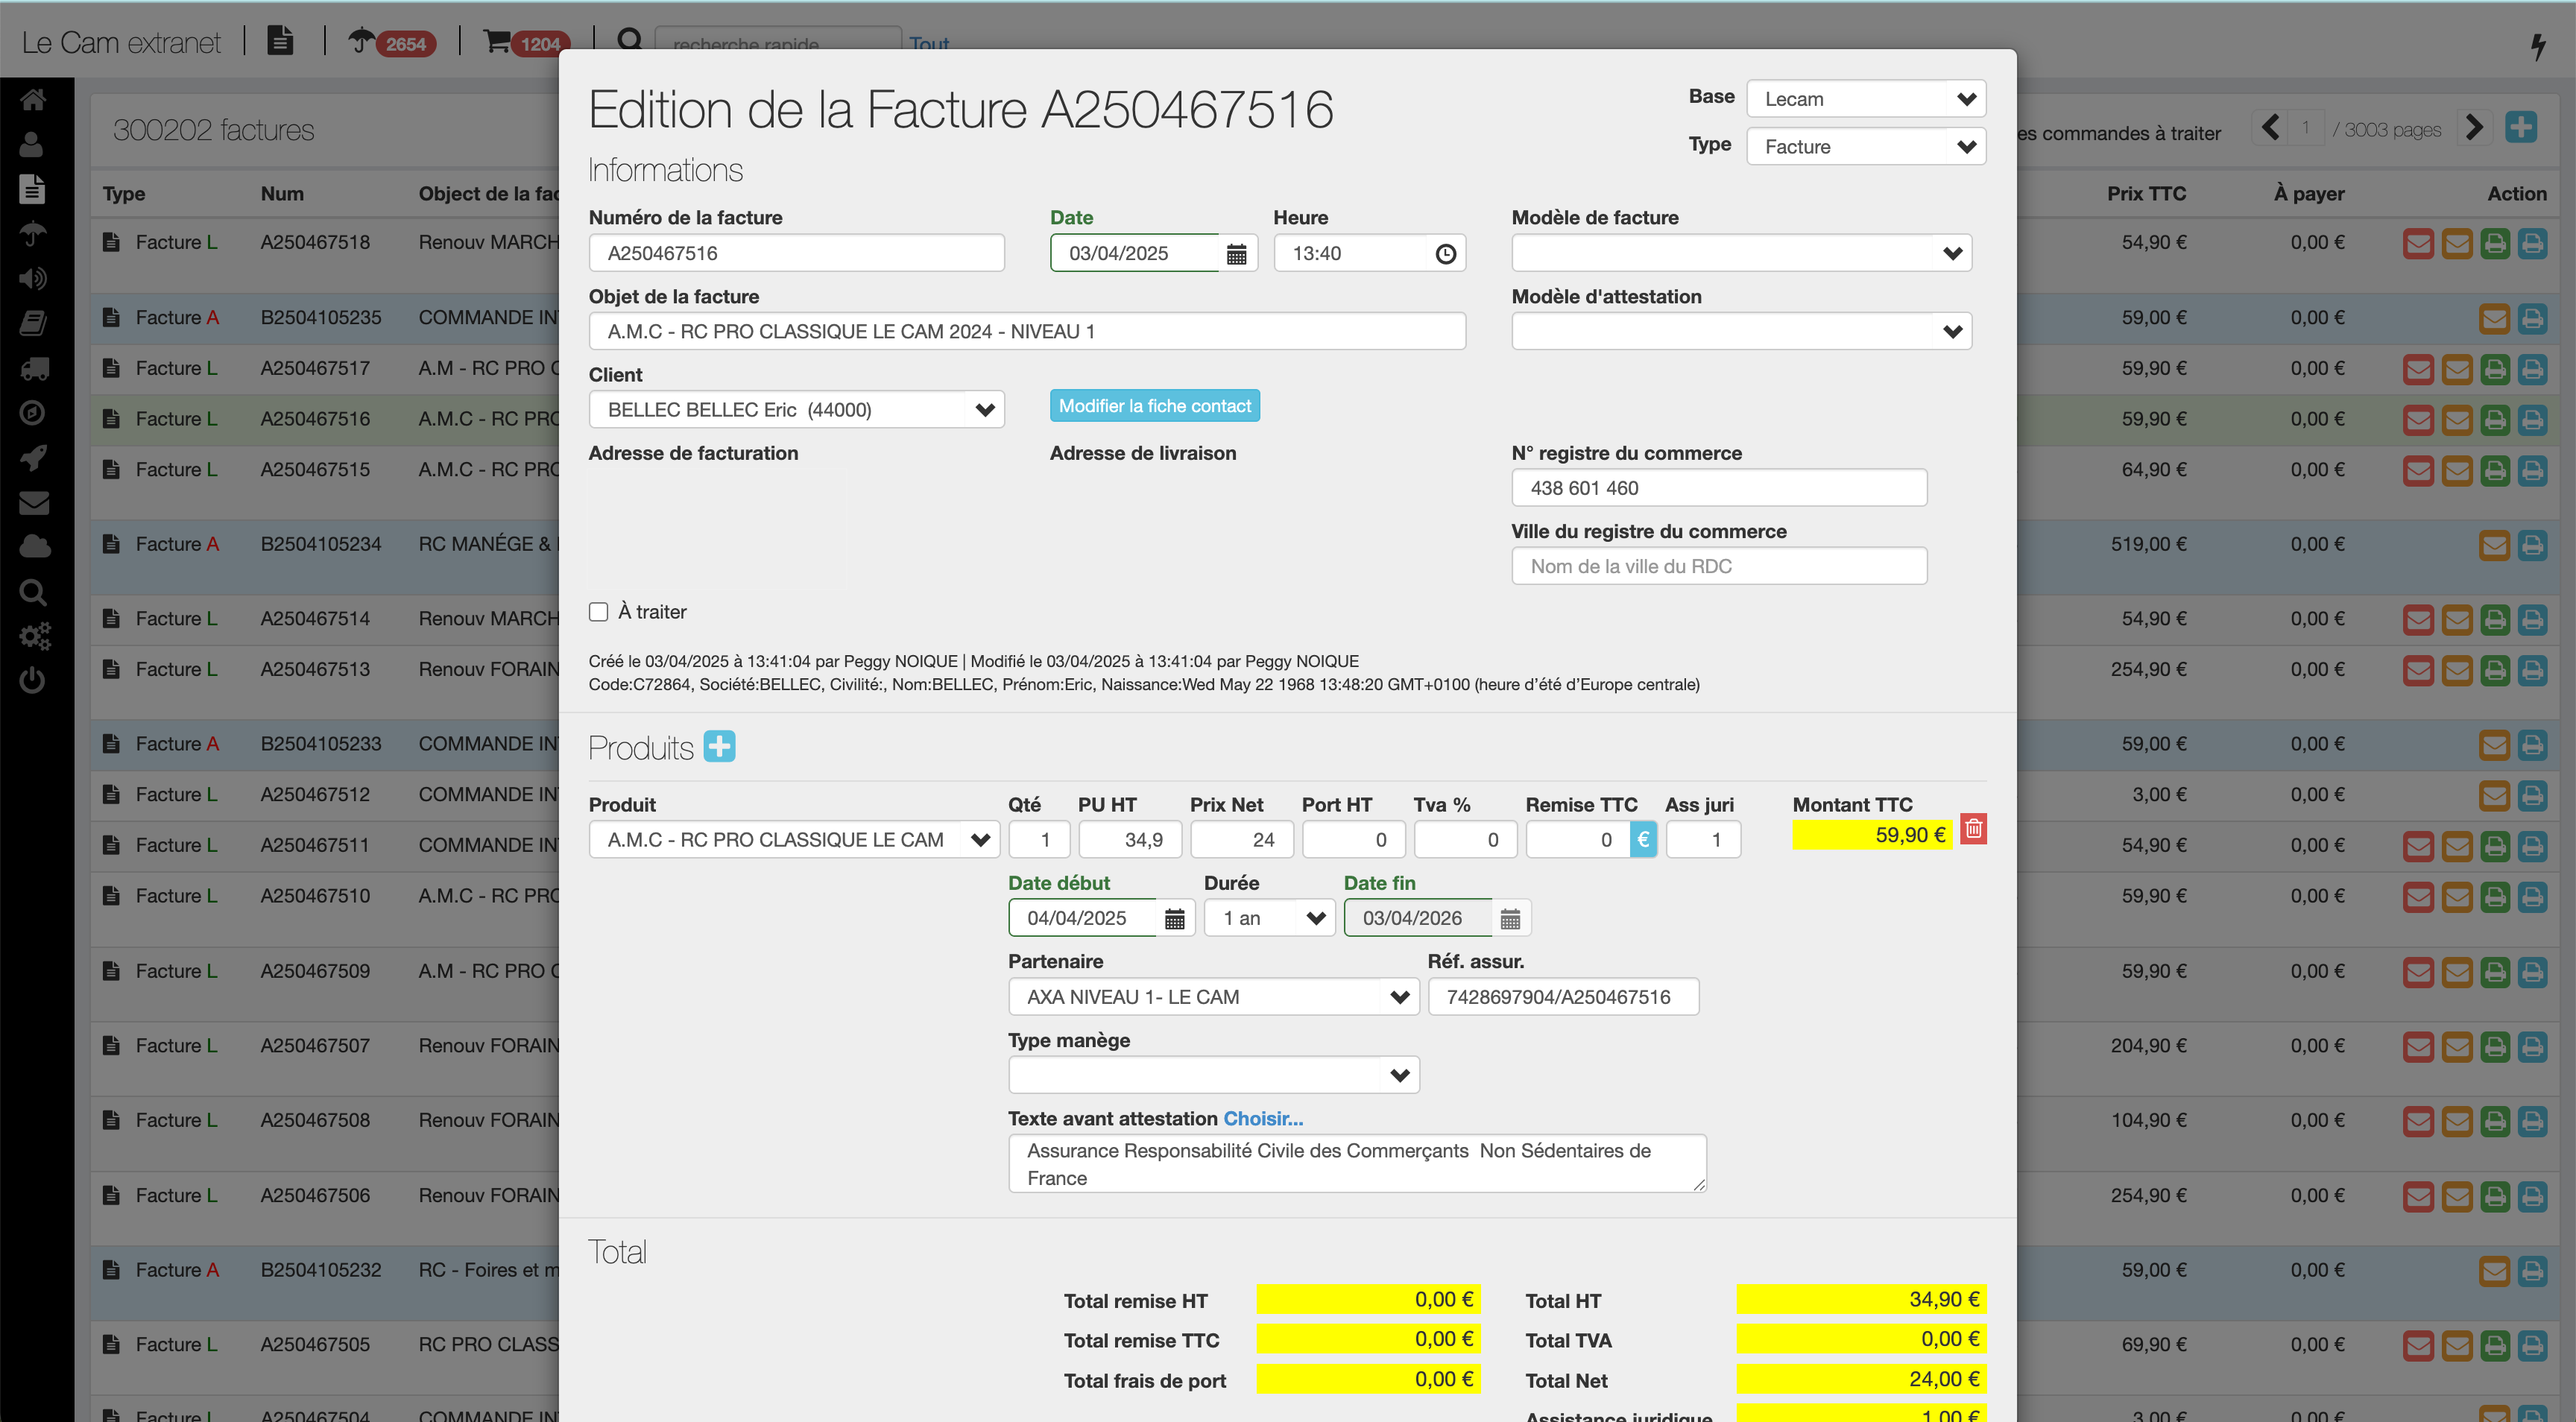Open the Client dropdown BELLEC BELLEC Eric
This screenshot has width=2576, height=1422.
click(796, 410)
